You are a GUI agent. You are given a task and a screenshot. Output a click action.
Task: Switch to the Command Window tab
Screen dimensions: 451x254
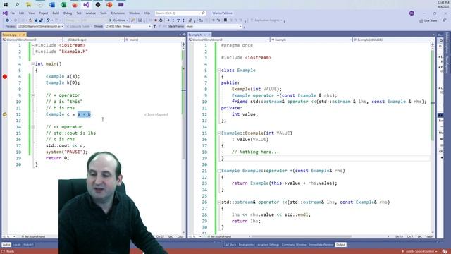coord(294,245)
